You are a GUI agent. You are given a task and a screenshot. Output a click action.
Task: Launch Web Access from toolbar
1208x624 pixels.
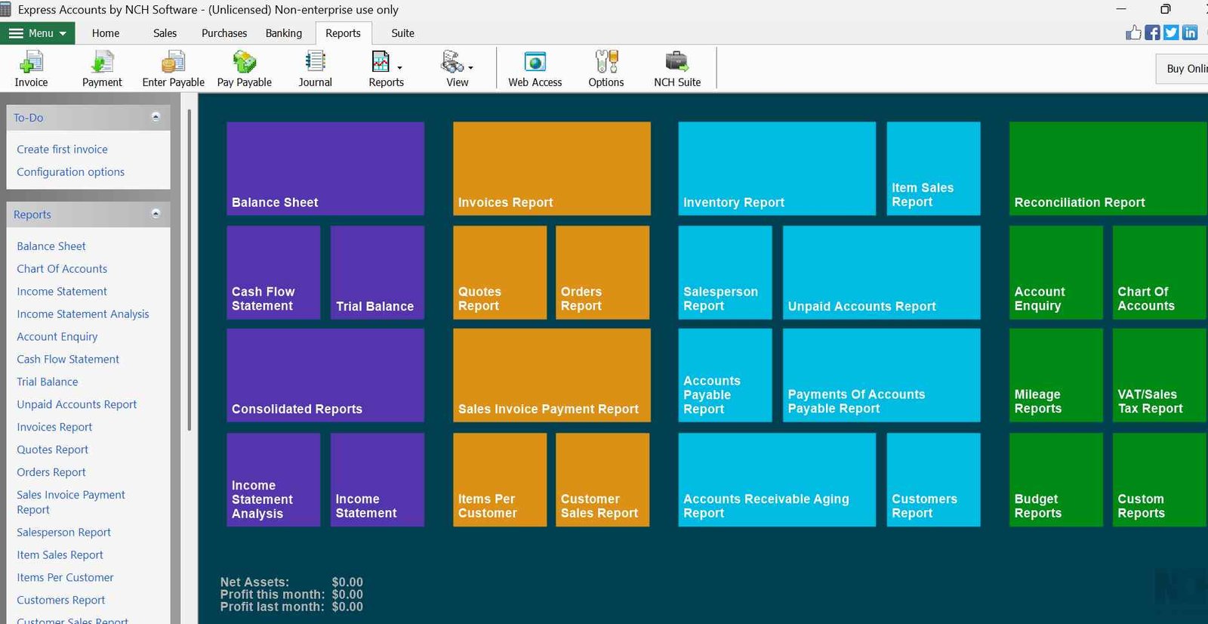(535, 62)
